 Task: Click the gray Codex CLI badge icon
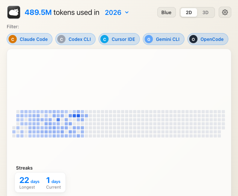pyautogui.click(x=61, y=39)
